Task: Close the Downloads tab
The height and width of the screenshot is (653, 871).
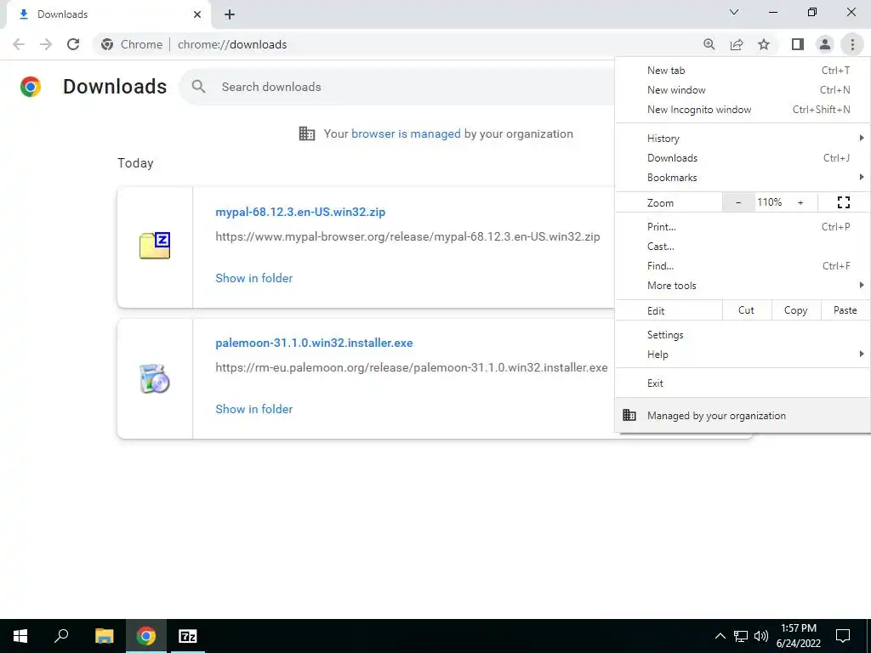Action: pyautogui.click(x=197, y=14)
